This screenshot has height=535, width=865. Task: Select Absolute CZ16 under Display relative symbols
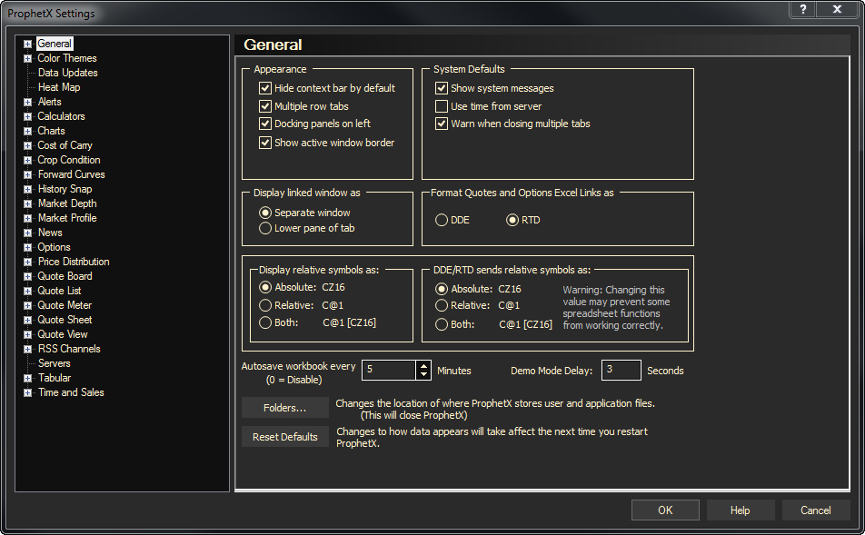point(265,287)
